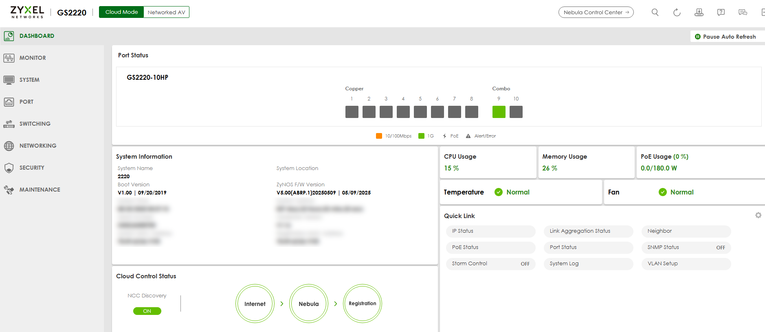Open Link Aggregation Status quick link
This screenshot has height=332, width=765.
589,231
